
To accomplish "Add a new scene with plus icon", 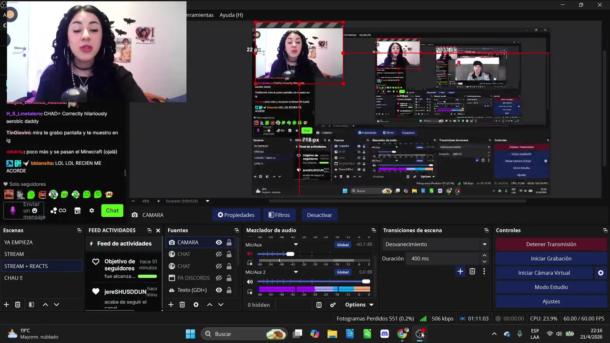I will pos(6,304).
